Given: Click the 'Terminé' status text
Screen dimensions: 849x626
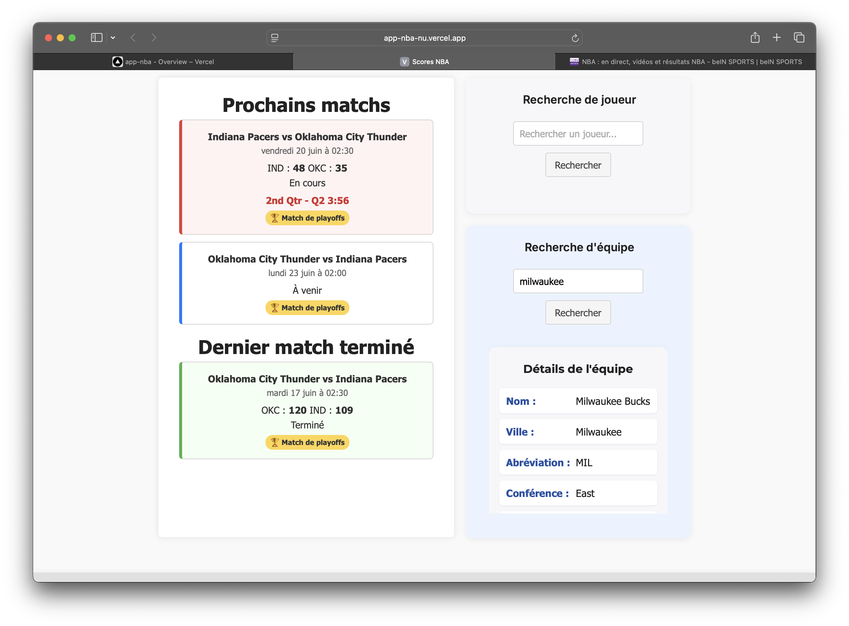Looking at the screenshot, I should click(x=307, y=425).
